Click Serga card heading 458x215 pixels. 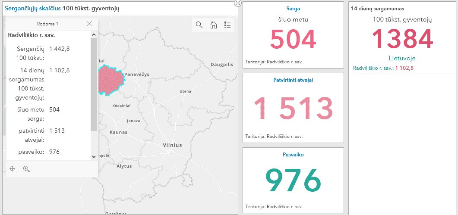click(293, 9)
